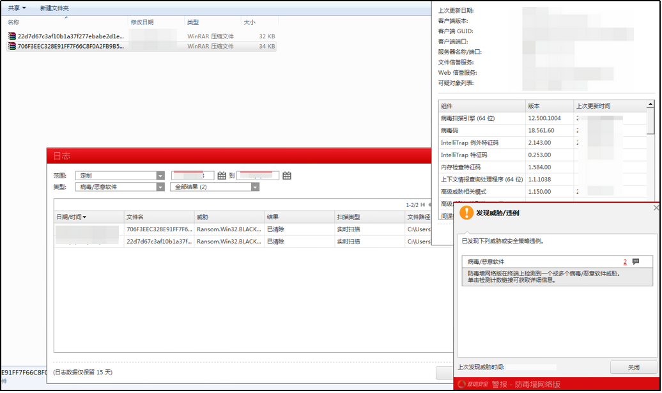Click the scroll-up arrow of the component list
Image resolution: width=662 pixels, height=393 pixels.
650,104
